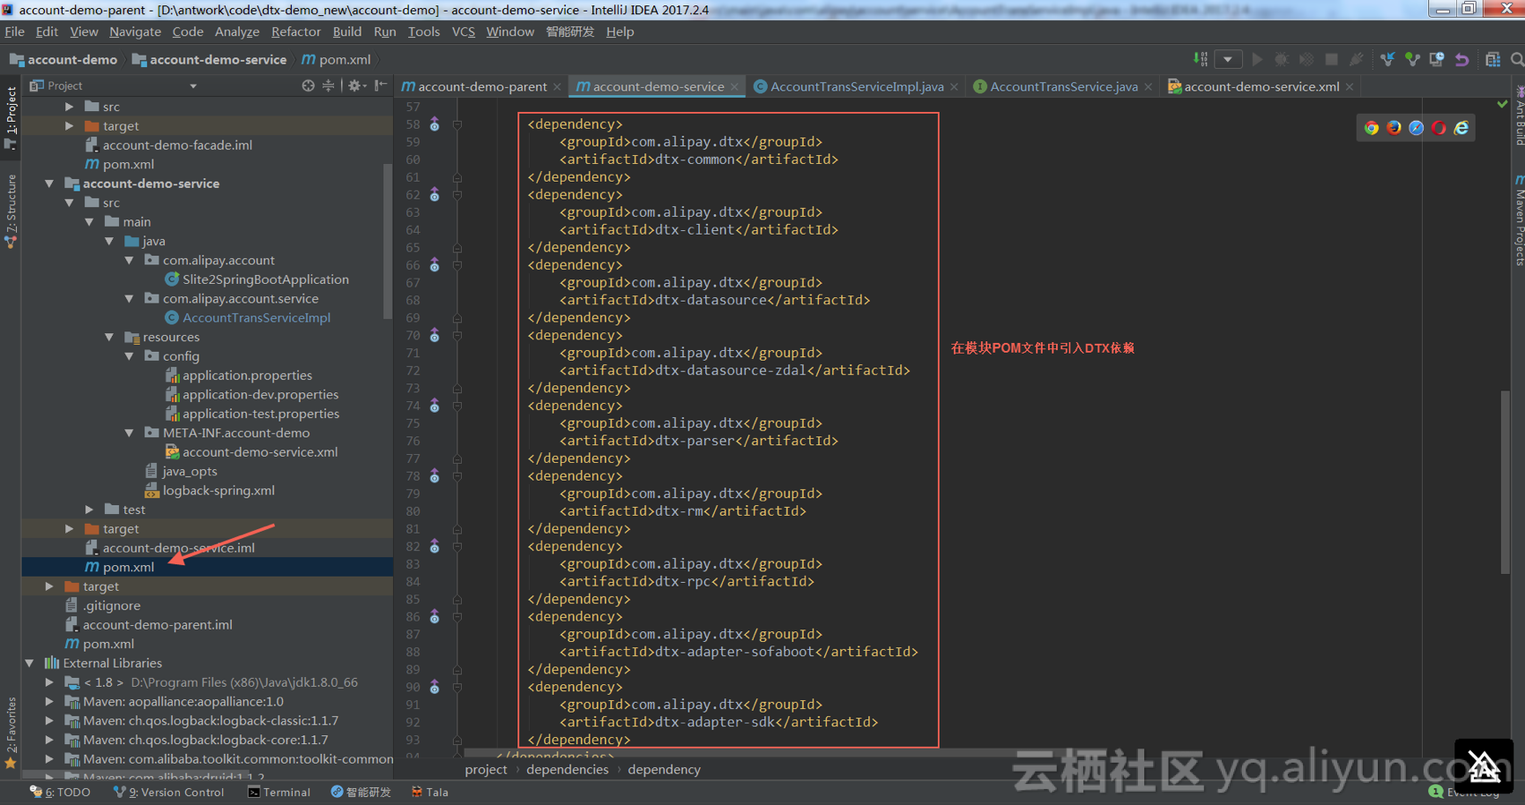Open pom.xml in Opera browser icon
This screenshot has height=805, width=1525.
1439,128
